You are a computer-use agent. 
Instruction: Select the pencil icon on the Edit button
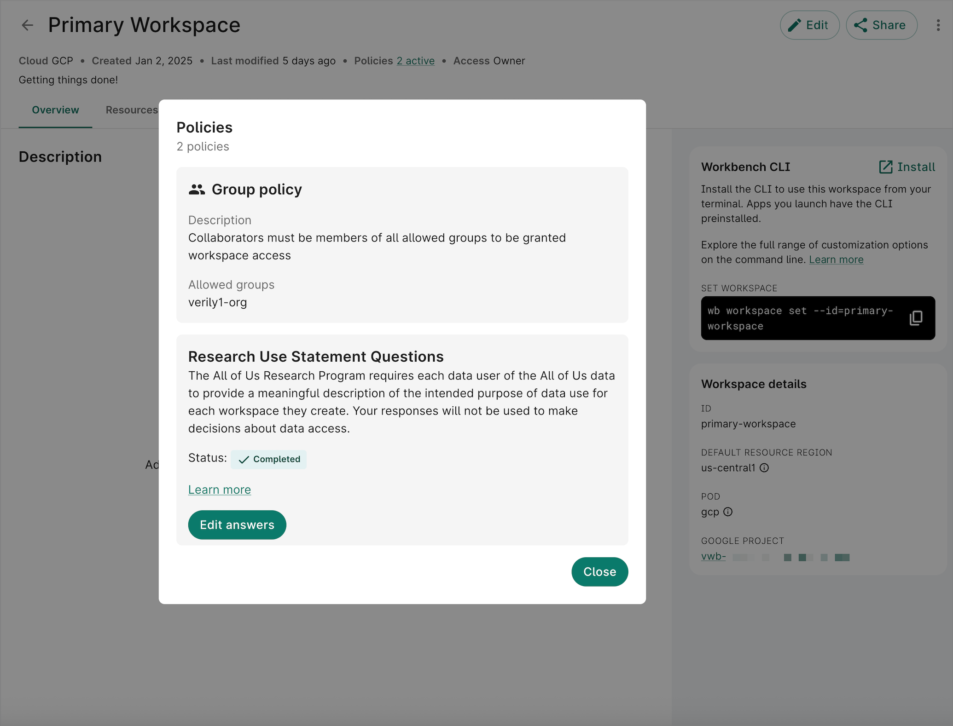pos(795,25)
